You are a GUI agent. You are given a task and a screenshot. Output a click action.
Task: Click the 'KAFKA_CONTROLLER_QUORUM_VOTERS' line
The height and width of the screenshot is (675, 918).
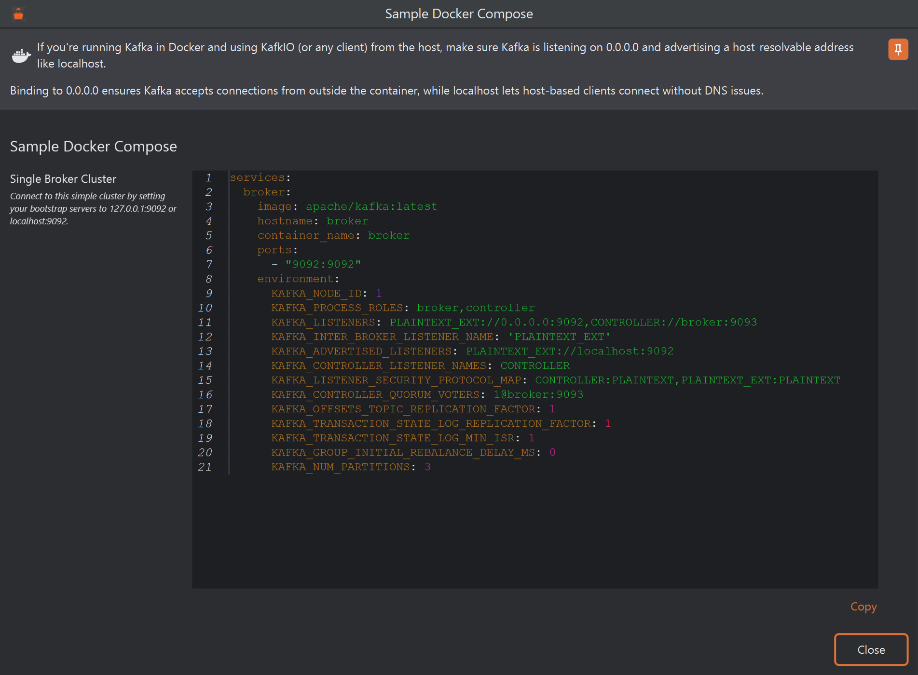click(x=427, y=394)
